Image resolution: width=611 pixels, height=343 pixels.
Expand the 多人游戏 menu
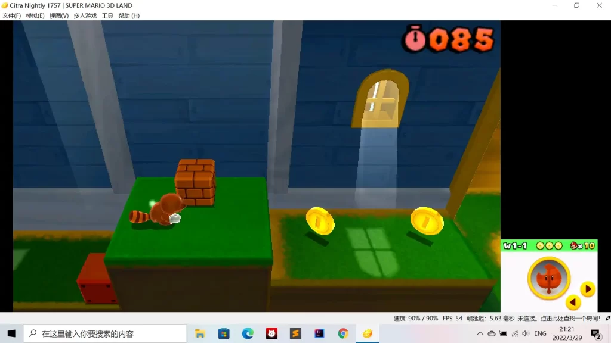(x=85, y=16)
